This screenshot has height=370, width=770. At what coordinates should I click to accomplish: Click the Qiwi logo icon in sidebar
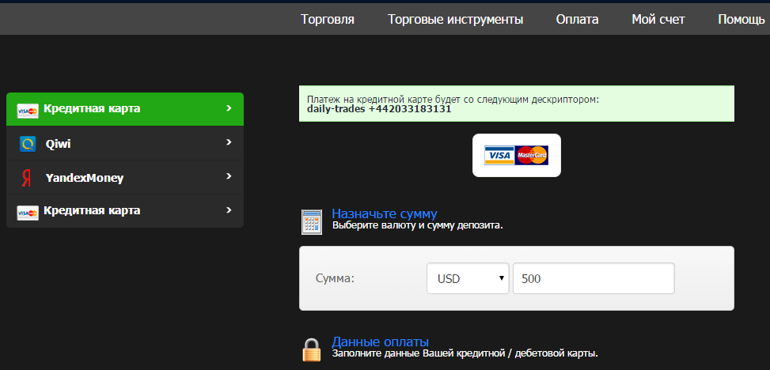coord(28,144)
